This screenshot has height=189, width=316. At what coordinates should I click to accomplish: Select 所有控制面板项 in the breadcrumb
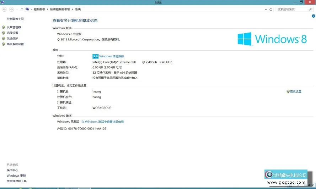60,9
